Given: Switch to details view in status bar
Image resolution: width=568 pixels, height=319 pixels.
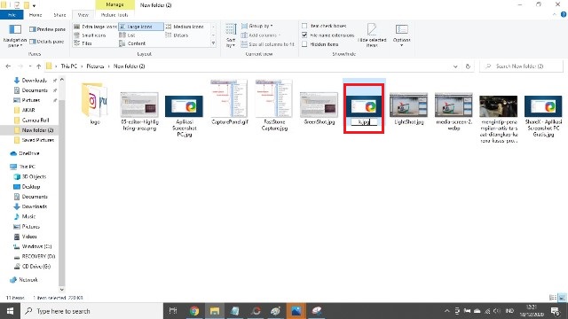Looking at the screenshot, I should (553, 298).
